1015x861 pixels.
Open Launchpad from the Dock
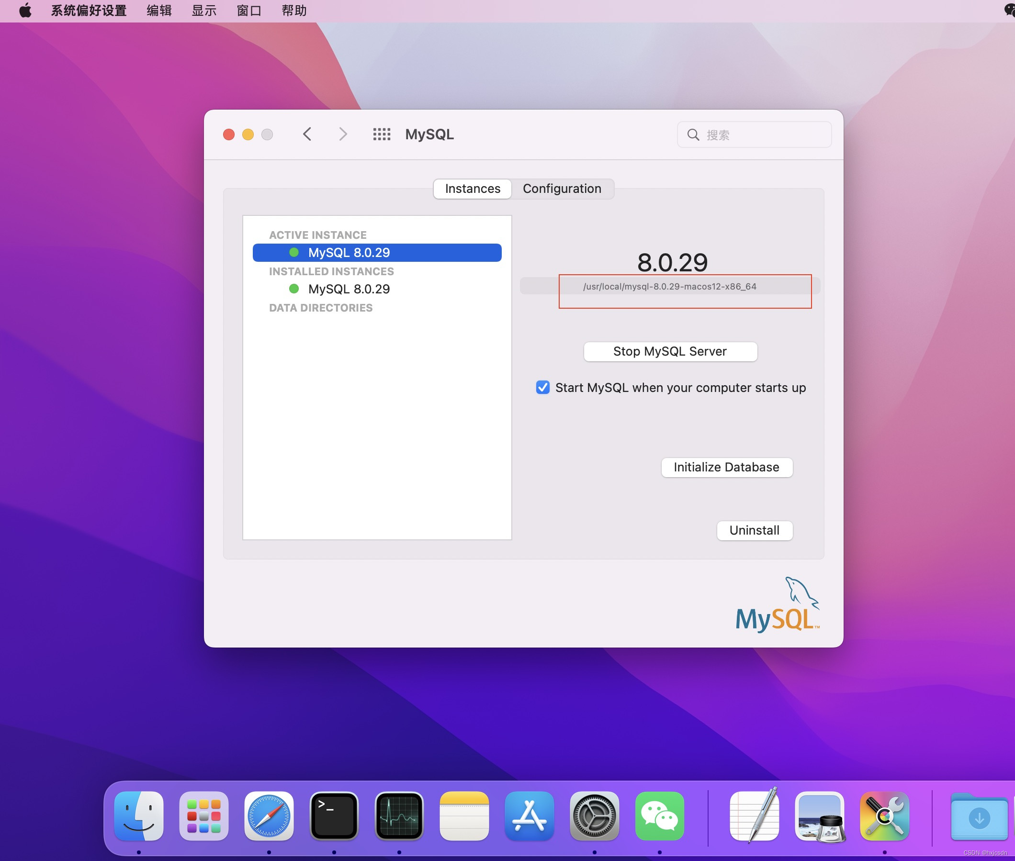[204, 816]
